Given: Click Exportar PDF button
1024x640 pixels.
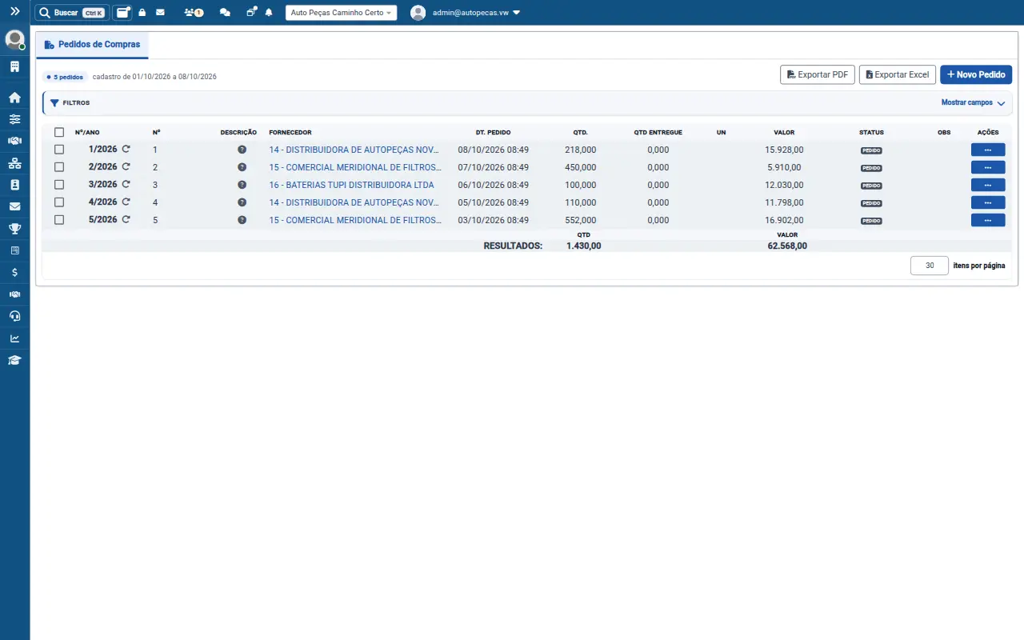Looking at the screenshot, I should (818, 74).
